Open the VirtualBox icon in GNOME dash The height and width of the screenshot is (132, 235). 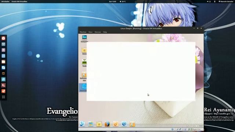coord(3,79)
